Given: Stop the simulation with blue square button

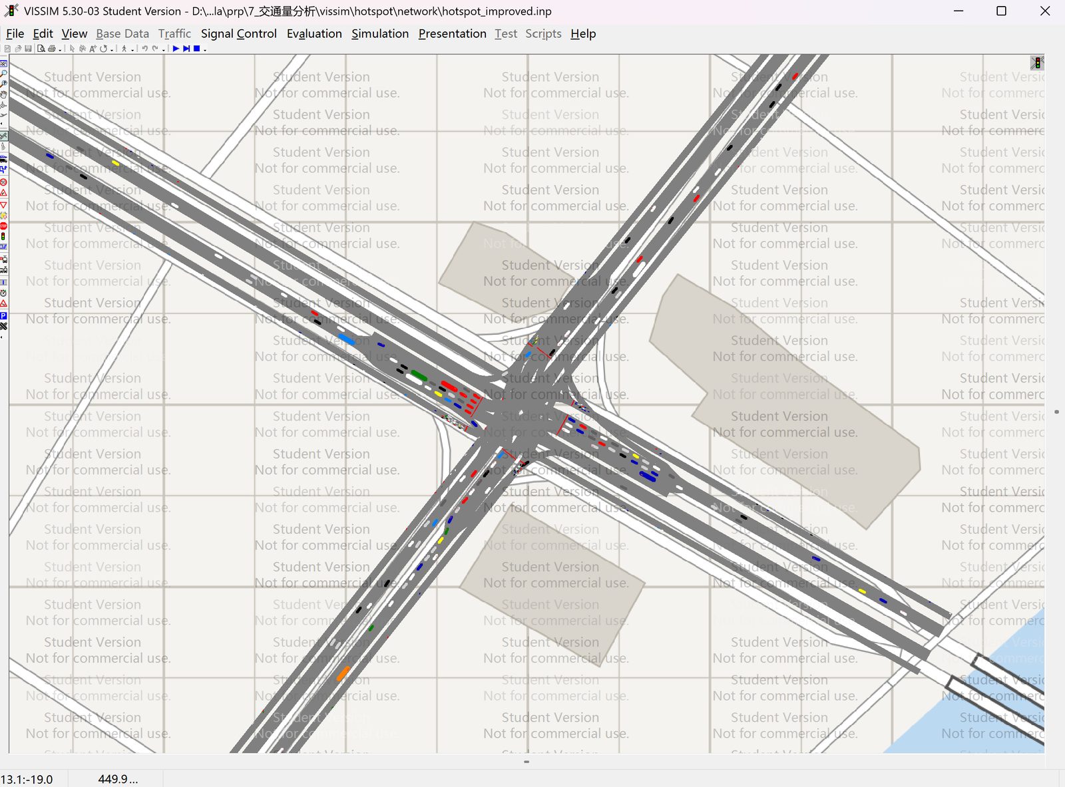Looking at the screenshot, I should pyautogui.click(x=196, y=49).
